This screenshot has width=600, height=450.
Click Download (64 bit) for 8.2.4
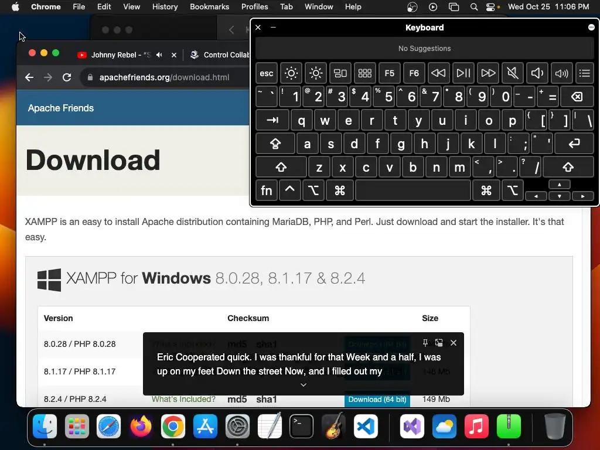click(x=377, y=399)
